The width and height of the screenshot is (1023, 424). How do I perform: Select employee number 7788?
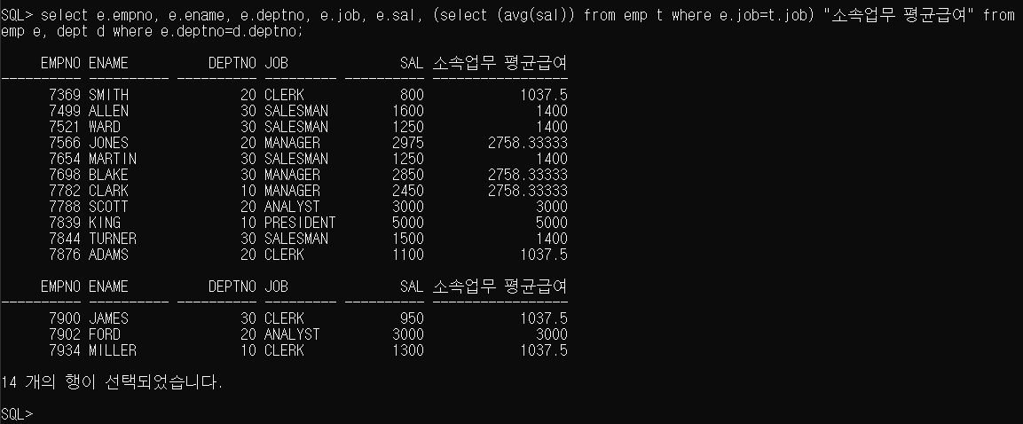coord(65,207)
